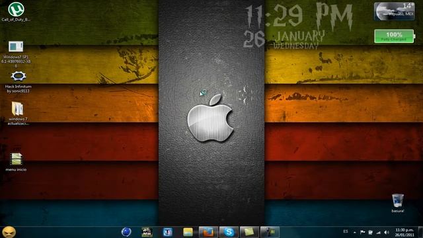Open the ES language indicator
Image resolution: width=423 pixels, height=238 pixels.
(346, 231)
